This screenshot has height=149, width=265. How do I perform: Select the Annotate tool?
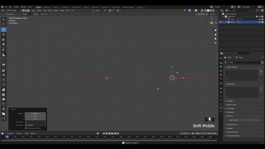point(4,50)
